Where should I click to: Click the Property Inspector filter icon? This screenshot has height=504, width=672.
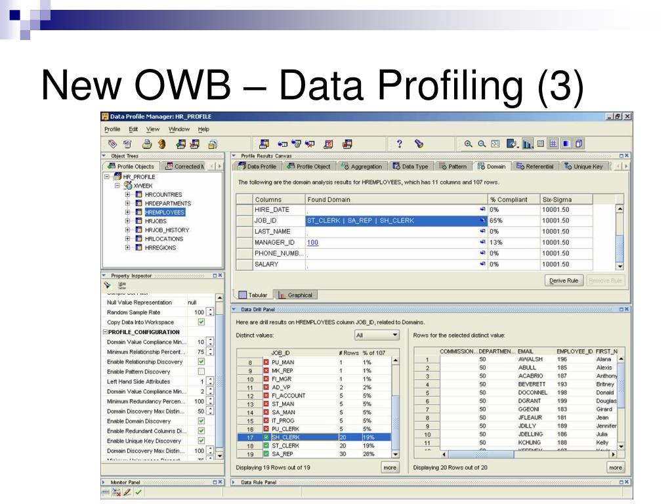click(x=107, y=285)
